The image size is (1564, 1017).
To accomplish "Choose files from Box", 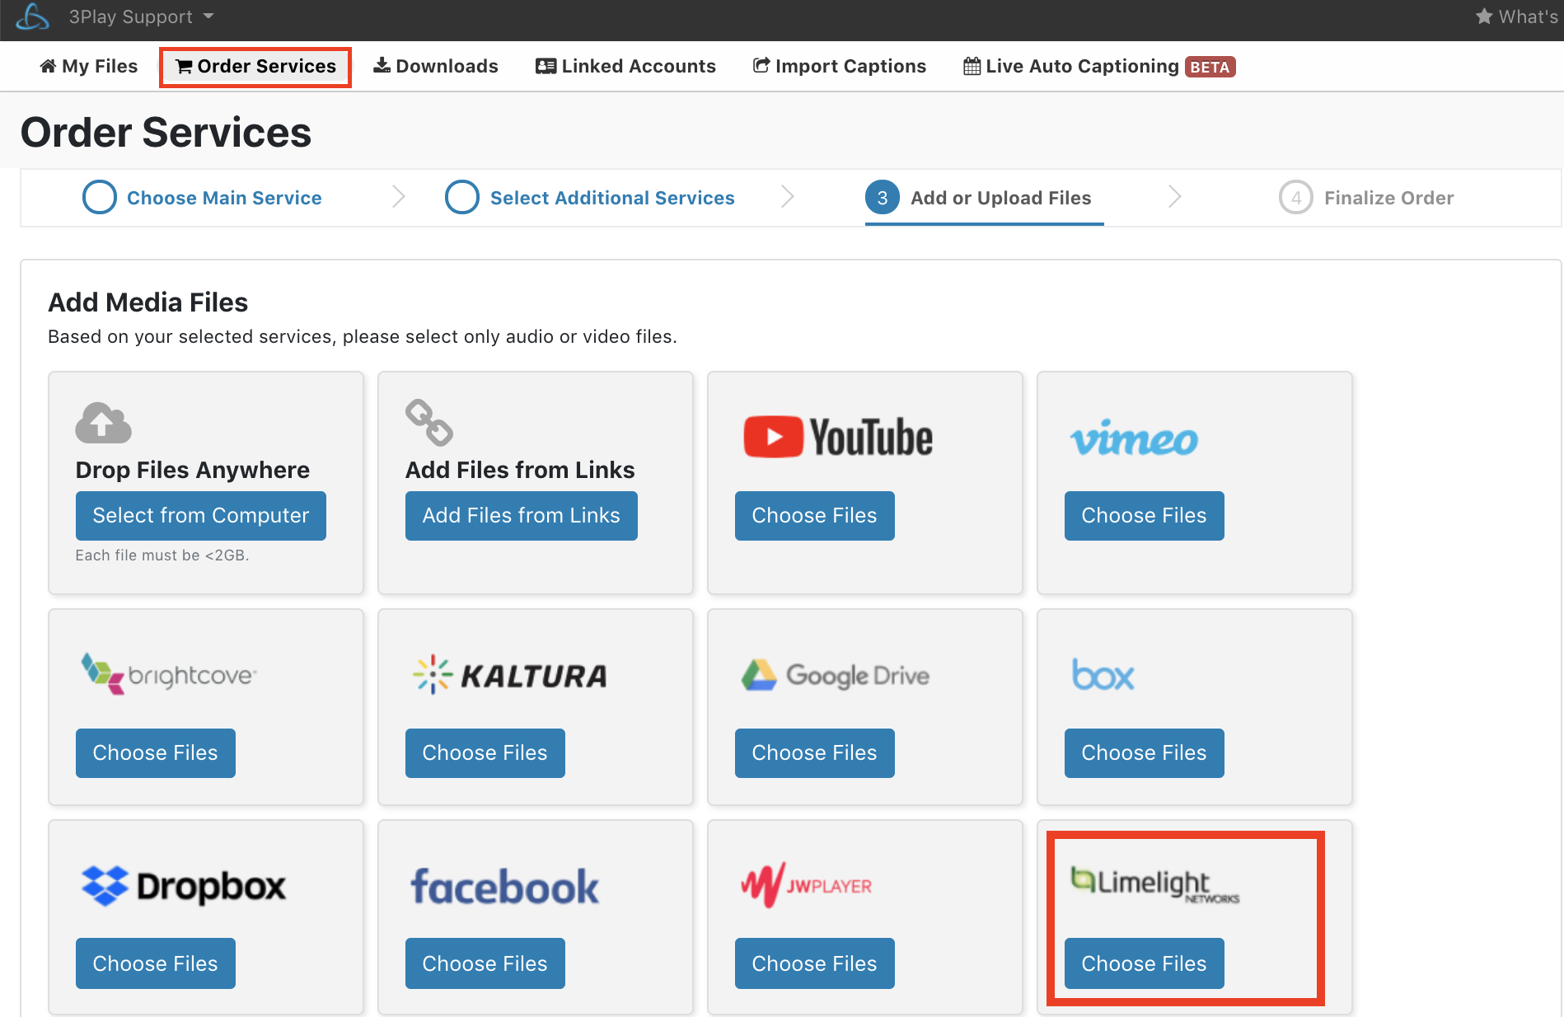I will (x=1145, y=753).
